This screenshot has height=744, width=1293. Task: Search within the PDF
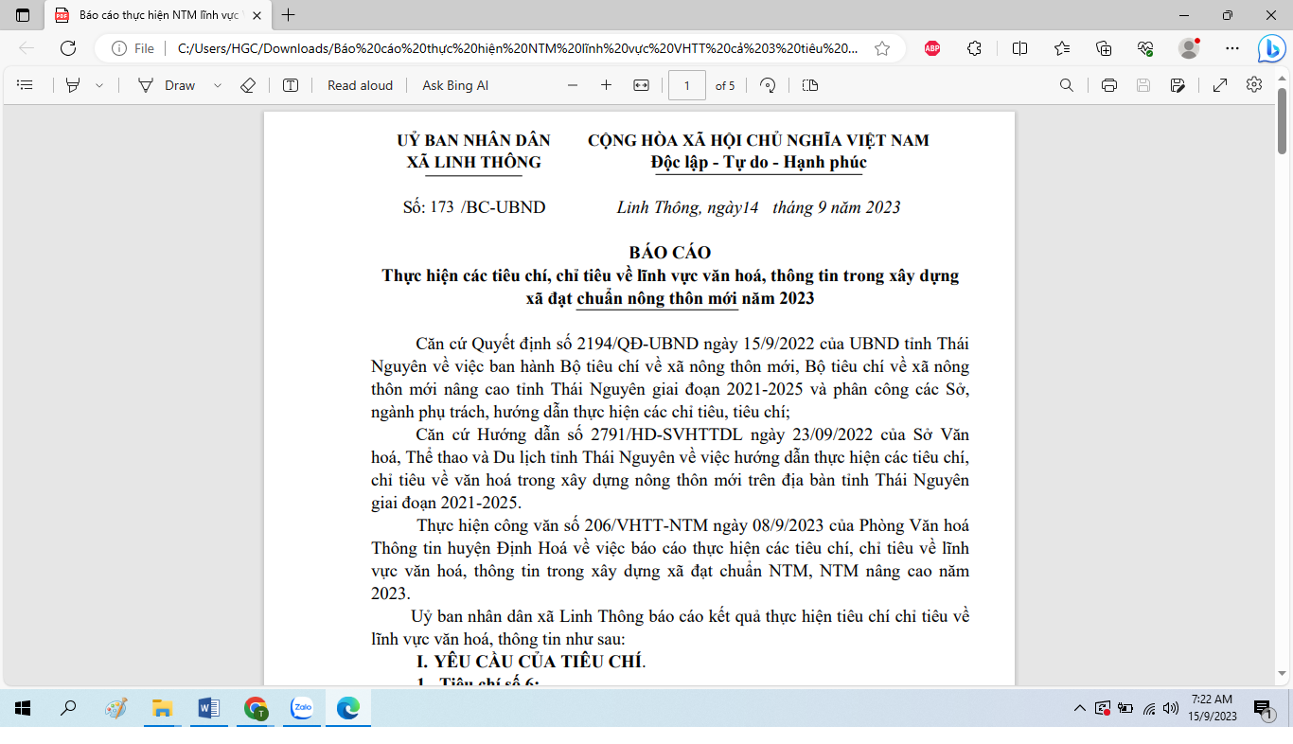(1067, 85)
